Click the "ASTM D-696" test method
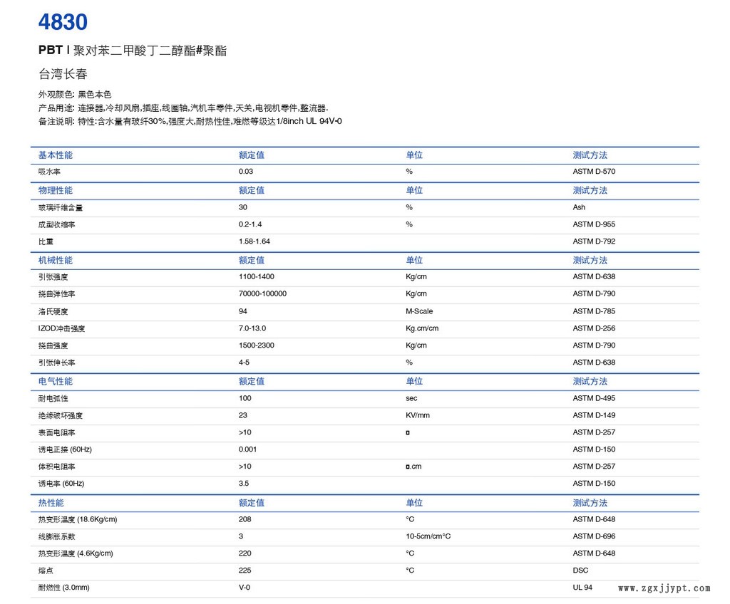The image size is (730, 604). (x=594, y=536)
